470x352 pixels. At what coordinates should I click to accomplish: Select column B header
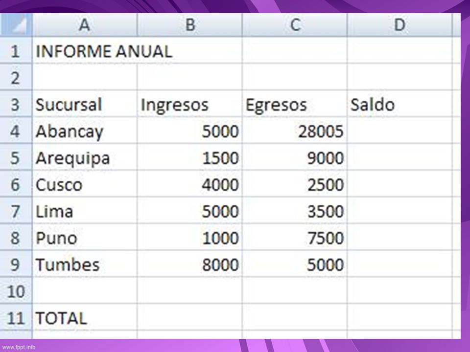click(189, 24)
